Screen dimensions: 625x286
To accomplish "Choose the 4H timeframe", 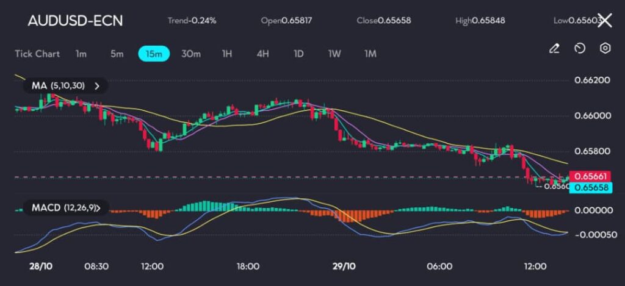I will (262, 54).
